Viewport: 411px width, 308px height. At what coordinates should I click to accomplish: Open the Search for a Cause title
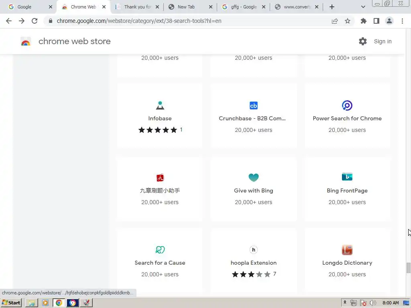click(160, 263)
